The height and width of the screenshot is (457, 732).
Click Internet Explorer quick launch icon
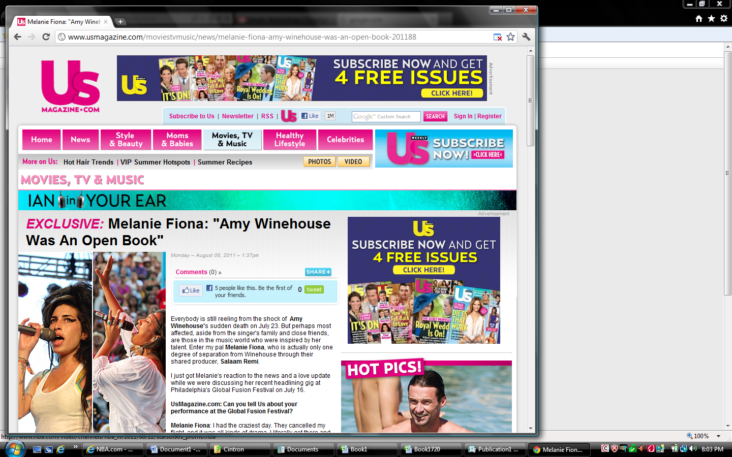[x=60, y=449]
